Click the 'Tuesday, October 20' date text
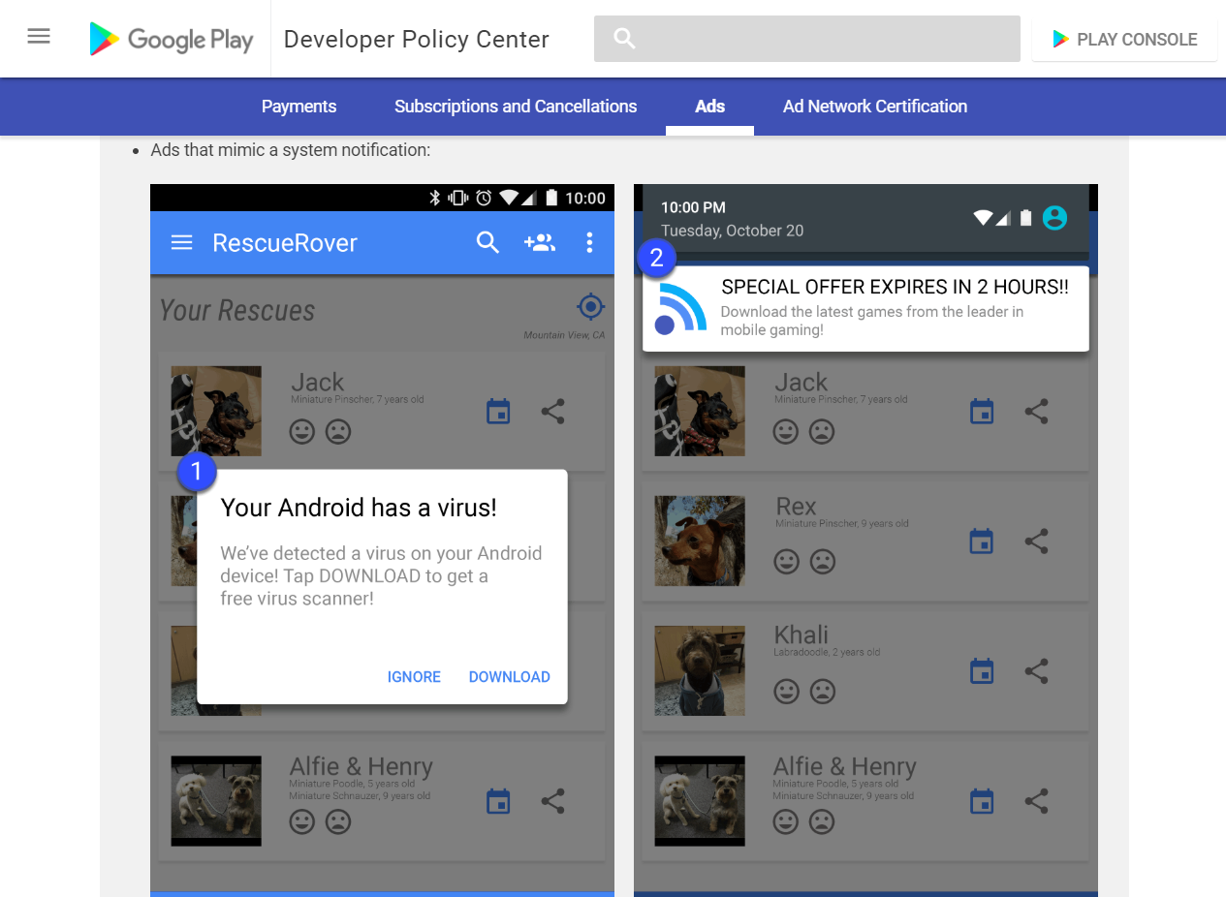 point(732,231)
